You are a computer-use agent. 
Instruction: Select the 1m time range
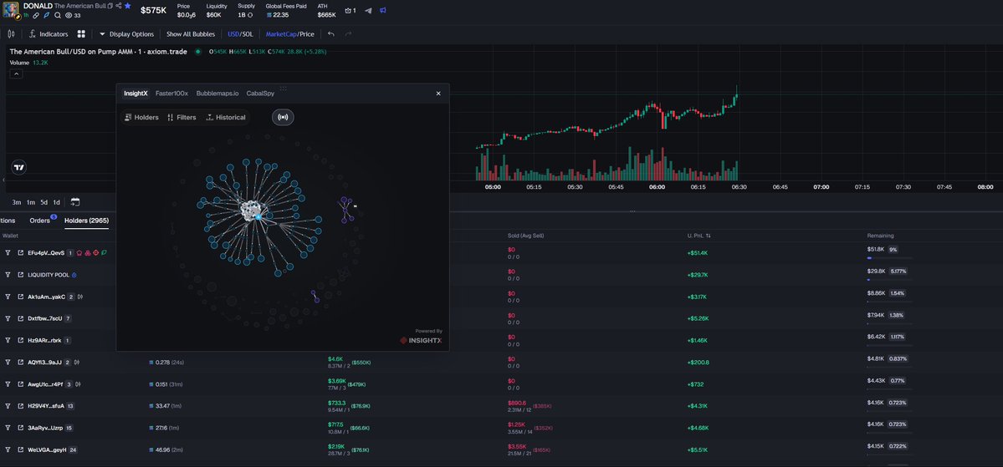(31, 202)
